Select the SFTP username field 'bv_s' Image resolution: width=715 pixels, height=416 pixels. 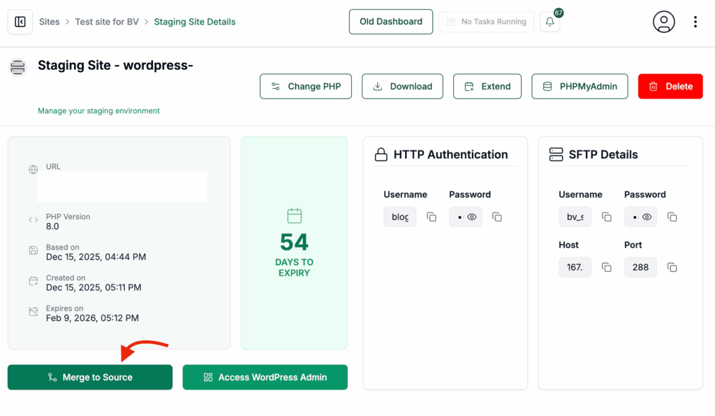coord(575,217)
